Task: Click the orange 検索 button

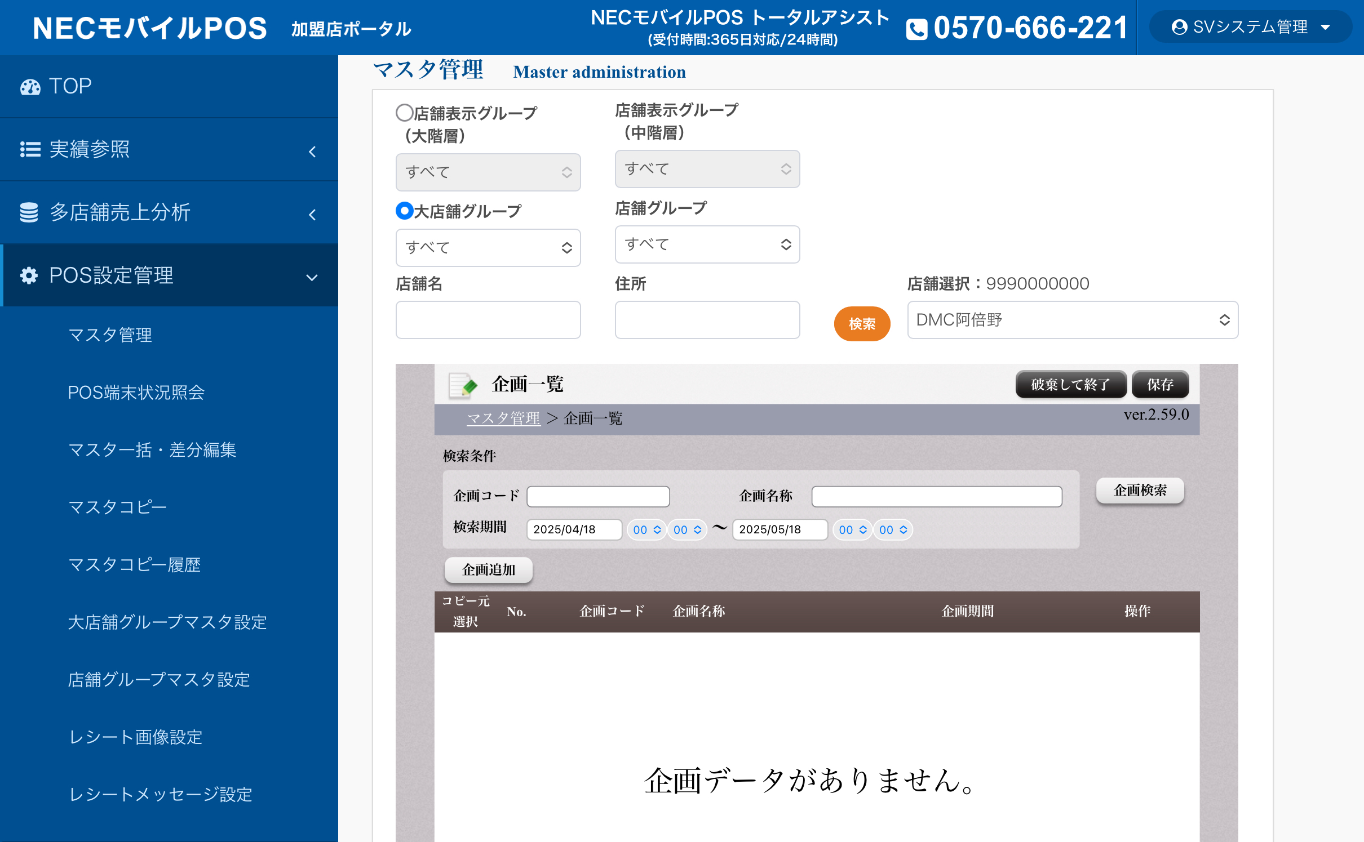Action: click(x=862, y=324)
